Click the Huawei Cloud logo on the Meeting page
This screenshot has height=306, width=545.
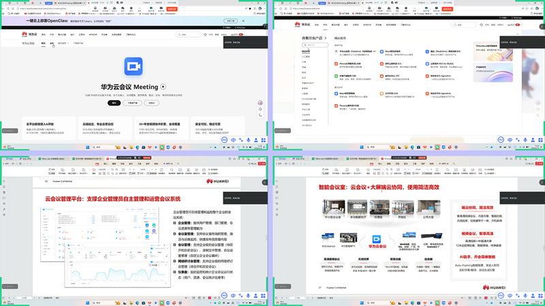[x=27, y=34]
